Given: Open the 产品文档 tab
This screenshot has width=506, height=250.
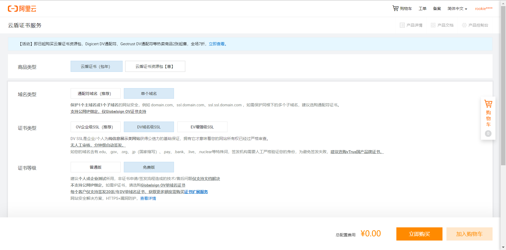Looking at the screenshot, I should 442,25.
